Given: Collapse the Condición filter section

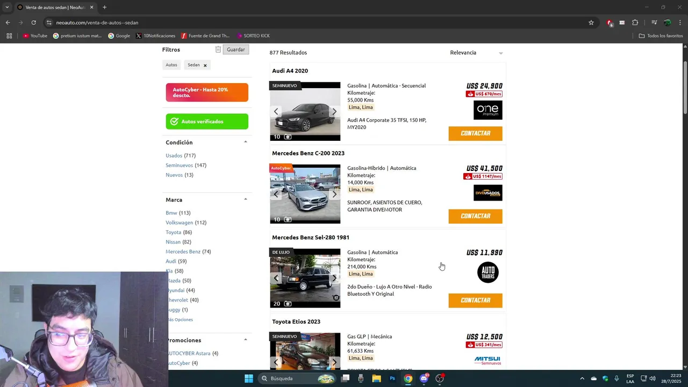Looking at the screenshot, I should (246, 142).
